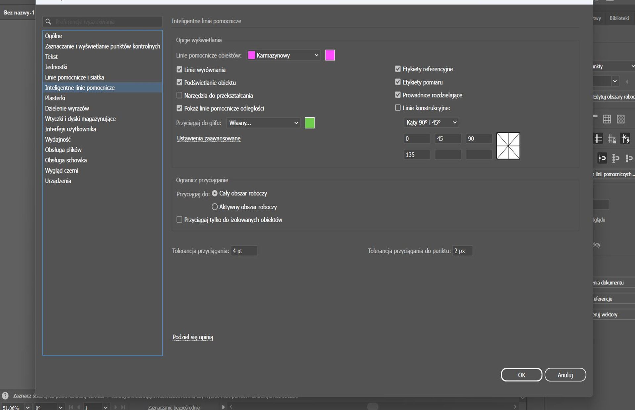Open the Interfejs użytkownika preferences section

pos(70,129)
